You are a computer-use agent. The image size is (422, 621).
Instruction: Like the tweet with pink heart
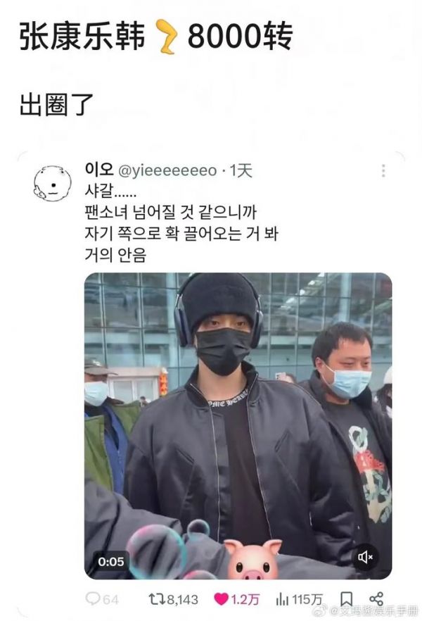tap(221, 598)
